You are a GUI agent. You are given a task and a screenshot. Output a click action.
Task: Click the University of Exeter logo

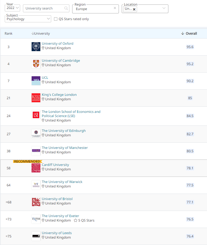(x=36, y=219)
